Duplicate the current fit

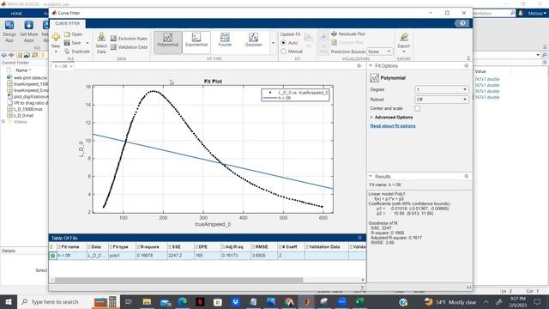[x=77, y=51]
